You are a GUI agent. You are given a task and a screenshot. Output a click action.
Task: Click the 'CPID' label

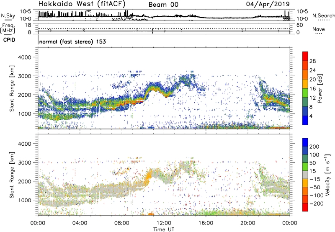[9, 40]
